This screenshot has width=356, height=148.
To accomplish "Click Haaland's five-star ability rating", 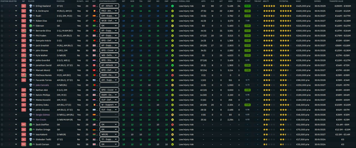I will point(269,6).
